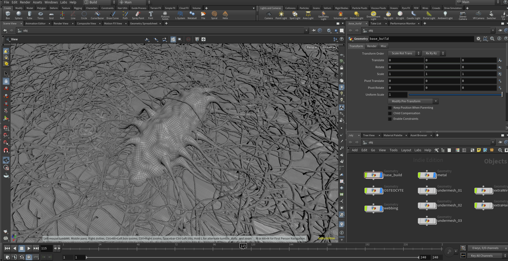Select the Spray Paint tool
The height and width of the screenshot is (261, 508).
pos(138,15)
